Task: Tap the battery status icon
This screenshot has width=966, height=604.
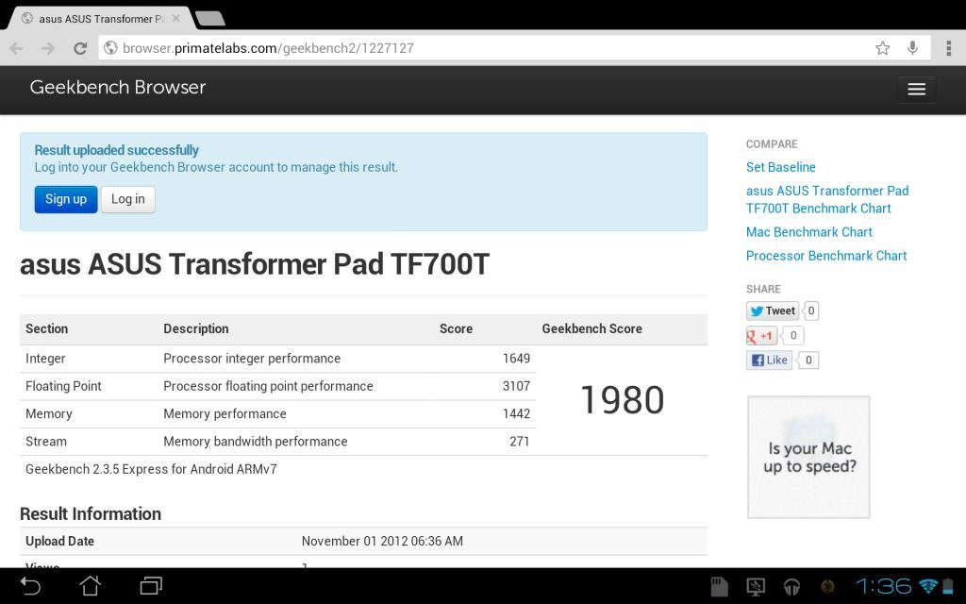Action: tap(947, 586)
